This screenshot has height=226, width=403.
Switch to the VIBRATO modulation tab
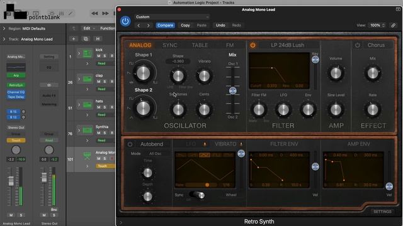click(x=225, y=144)
